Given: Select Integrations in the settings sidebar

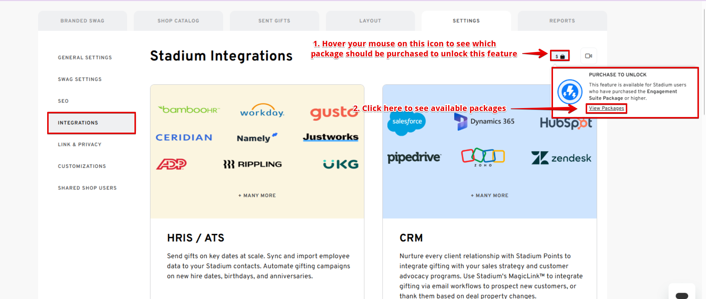Looking at the screenshot, I should [78, 123].
